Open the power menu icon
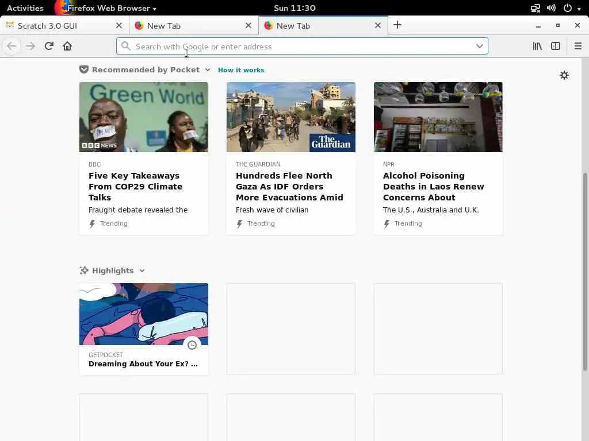 [568, 8]
